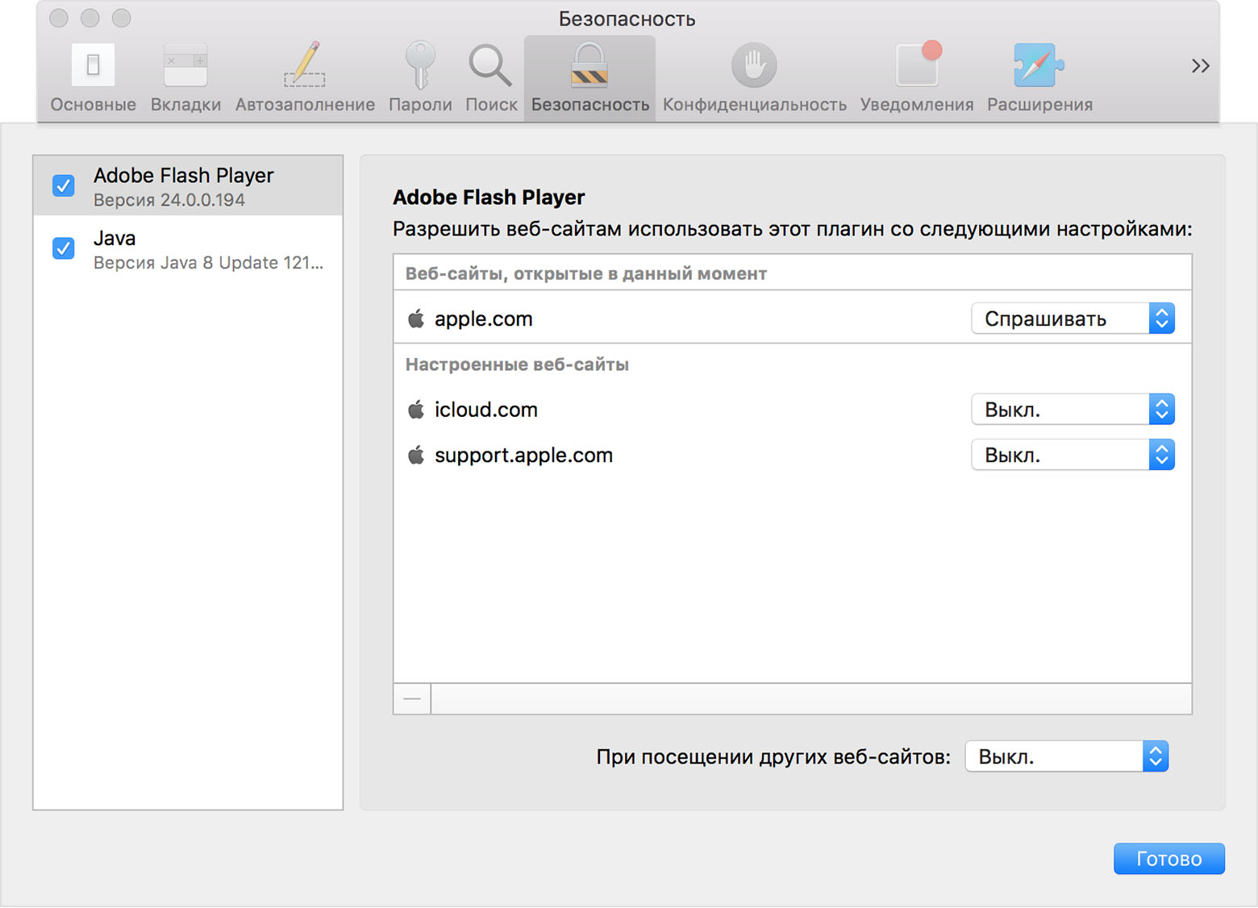Screen dimensions: 1258x908
Task: Select the Java plugin row
Action: (188, 249)
